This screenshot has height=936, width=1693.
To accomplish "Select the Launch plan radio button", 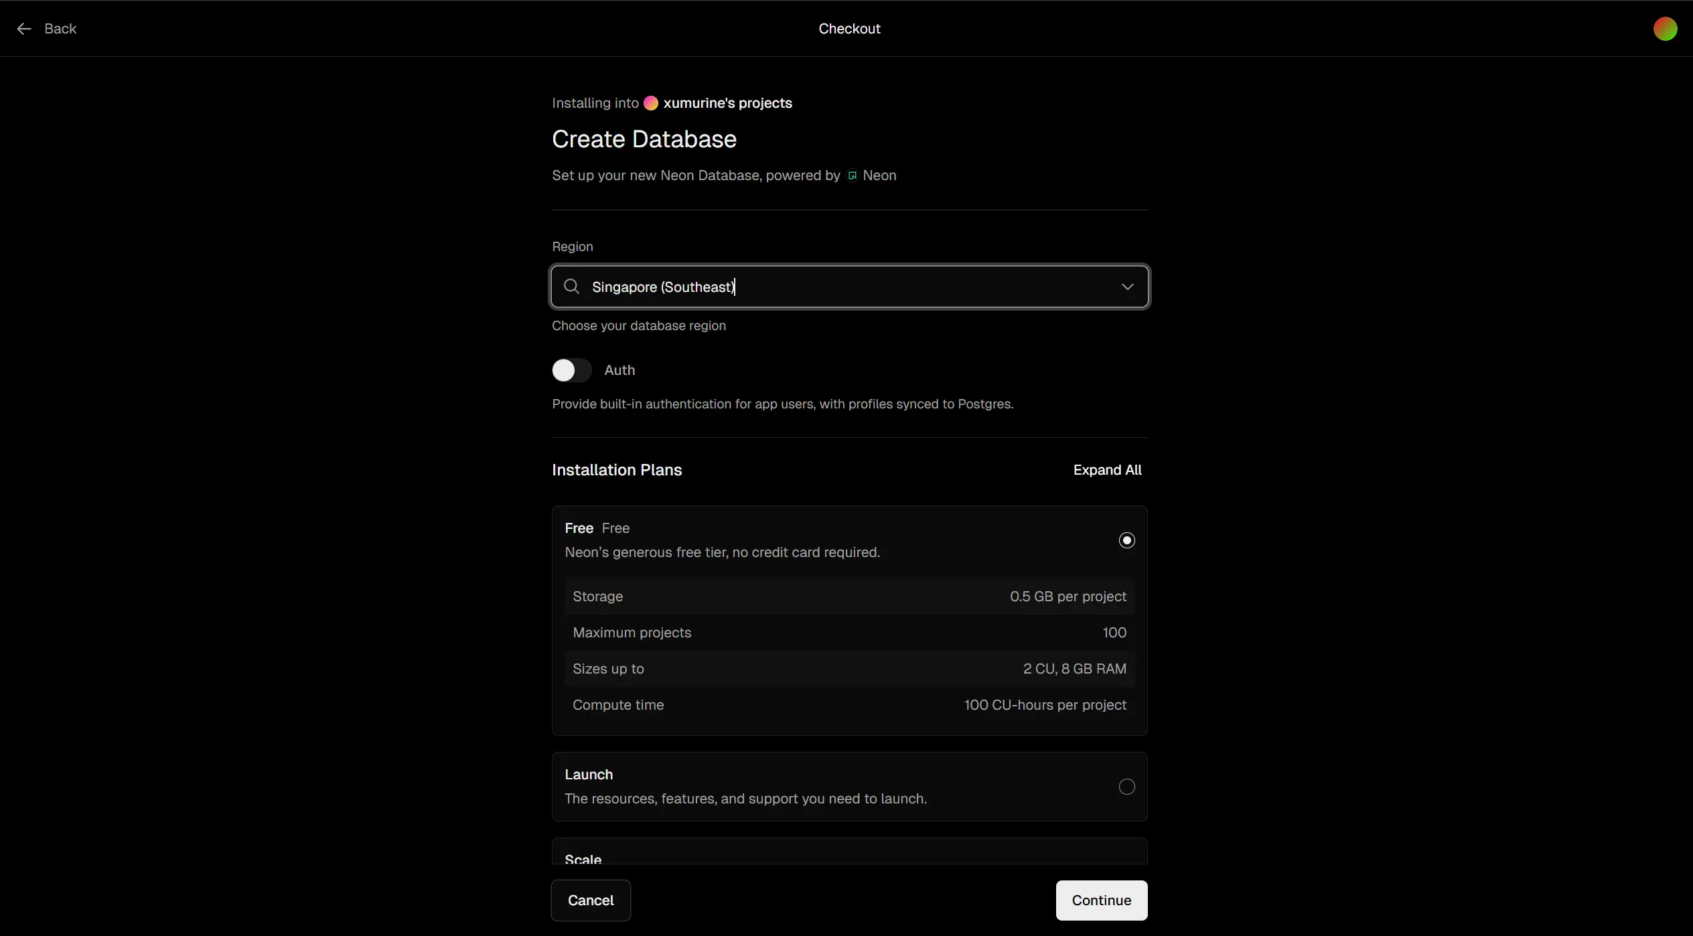I will click(1127, 787).
